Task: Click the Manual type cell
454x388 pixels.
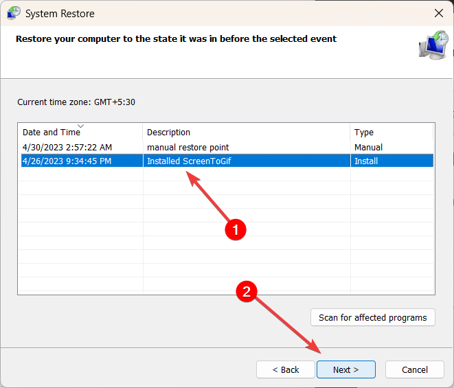Action: coord(368,148)
